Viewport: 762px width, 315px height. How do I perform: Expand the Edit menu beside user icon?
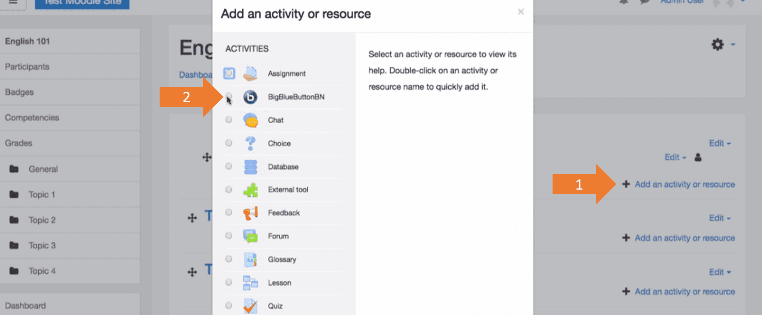pyautogui.click(x=676, y=157)
